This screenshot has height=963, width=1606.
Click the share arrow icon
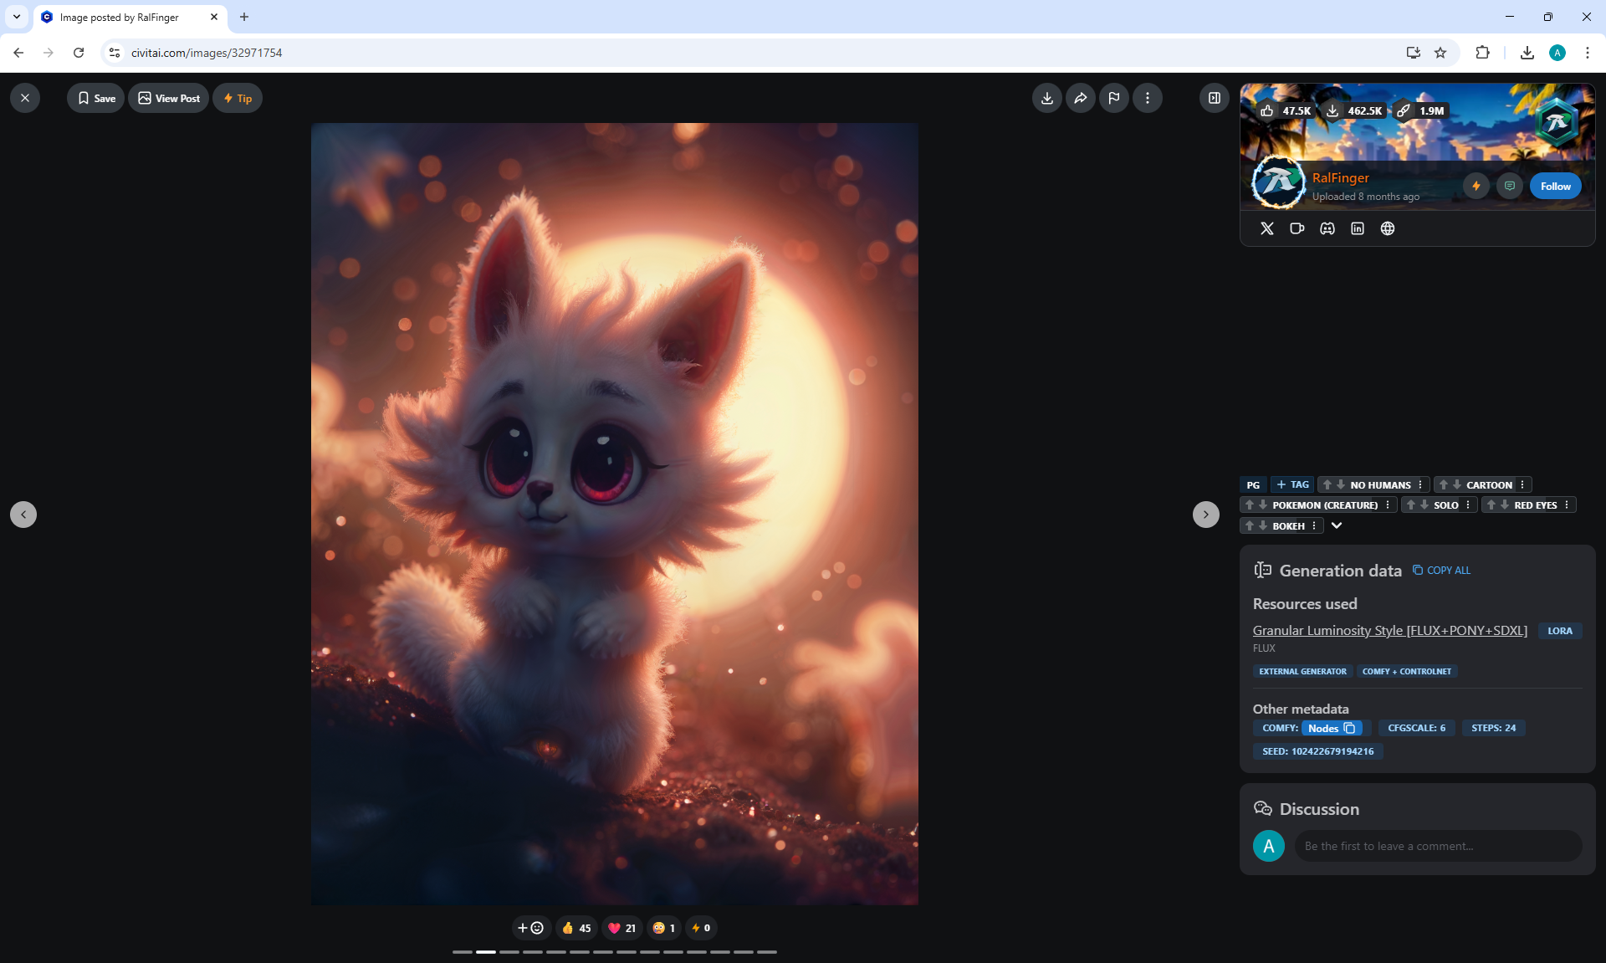[x=1080, y=98]
